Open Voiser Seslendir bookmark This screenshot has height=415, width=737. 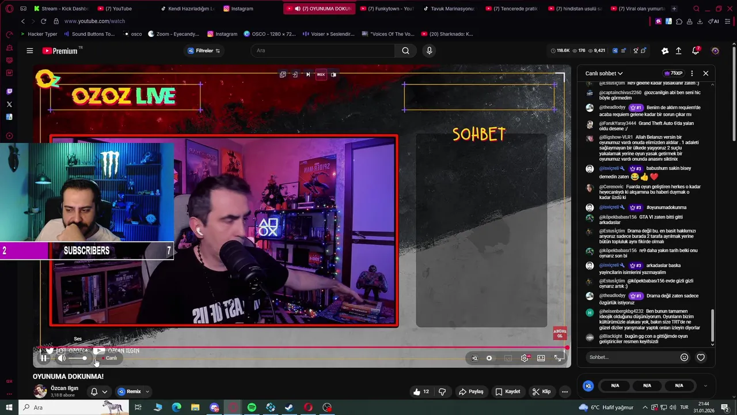tap(328, 34)
